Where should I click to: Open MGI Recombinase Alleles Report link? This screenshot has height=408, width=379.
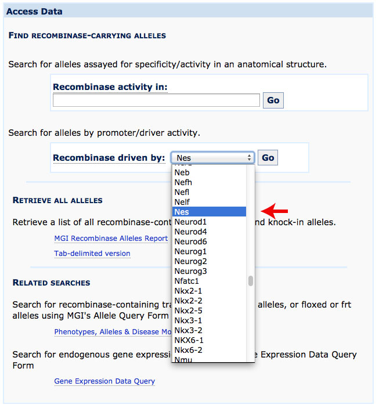(111, 239)
